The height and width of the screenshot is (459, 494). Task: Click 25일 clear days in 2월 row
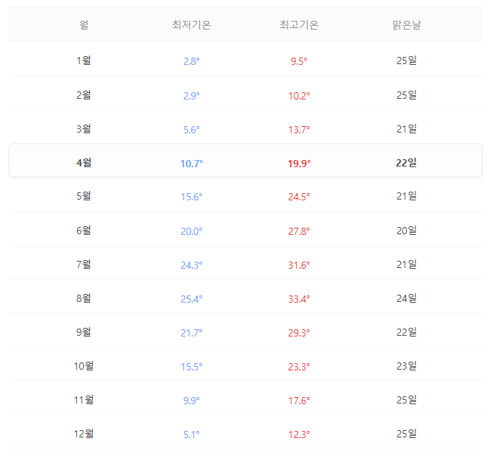(x=406, y=95)
